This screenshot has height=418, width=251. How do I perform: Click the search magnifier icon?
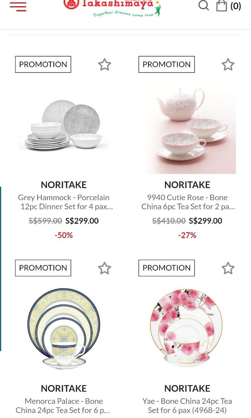203,6
